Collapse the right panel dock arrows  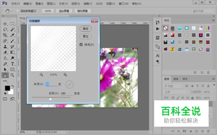[214, 16]
